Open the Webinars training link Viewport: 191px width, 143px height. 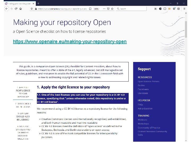(142, 120)
